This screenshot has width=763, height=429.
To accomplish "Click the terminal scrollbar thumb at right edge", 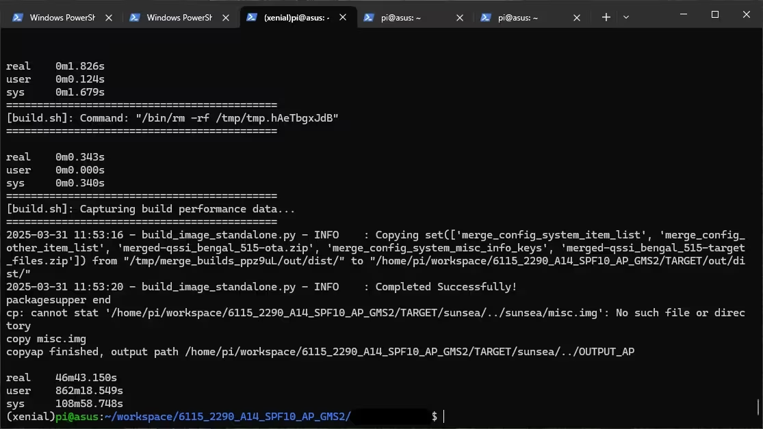I will click(758, 408).
